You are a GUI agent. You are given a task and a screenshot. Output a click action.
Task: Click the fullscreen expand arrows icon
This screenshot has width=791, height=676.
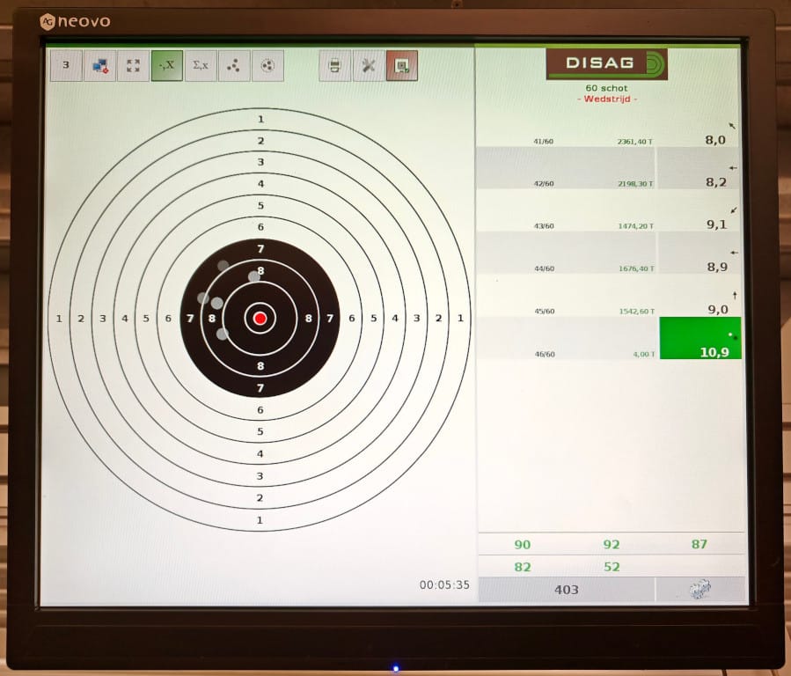133,65
